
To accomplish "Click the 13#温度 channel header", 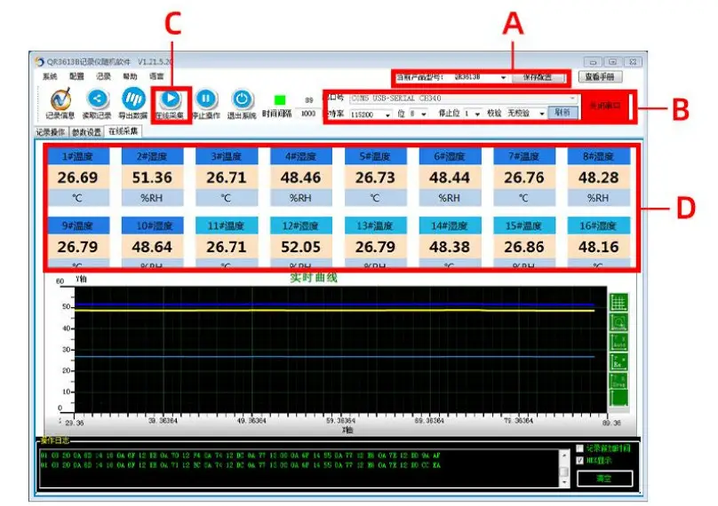I will point(376,225).
